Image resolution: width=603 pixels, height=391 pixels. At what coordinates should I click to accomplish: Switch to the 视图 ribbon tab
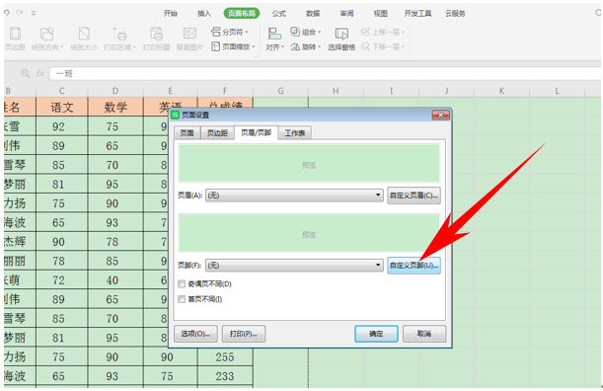380,14
